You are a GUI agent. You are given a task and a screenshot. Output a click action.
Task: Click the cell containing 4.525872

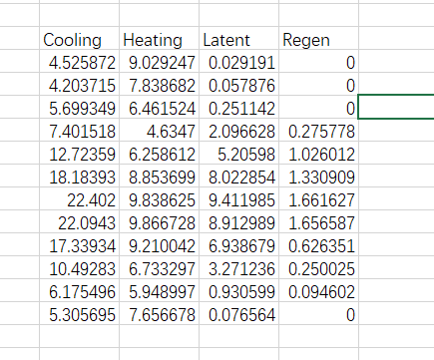pyautogui.click(x=79, y=61)
